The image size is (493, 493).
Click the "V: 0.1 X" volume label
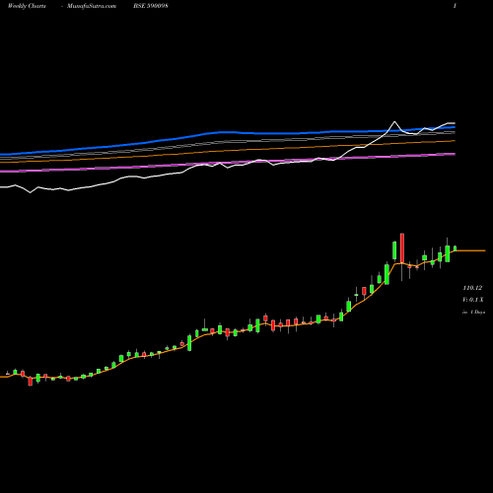click(x=473, y=300)
